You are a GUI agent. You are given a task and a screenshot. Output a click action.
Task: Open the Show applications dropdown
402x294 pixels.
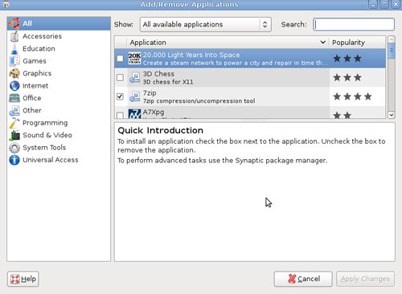pyautogui.click(x=206, y=25)
